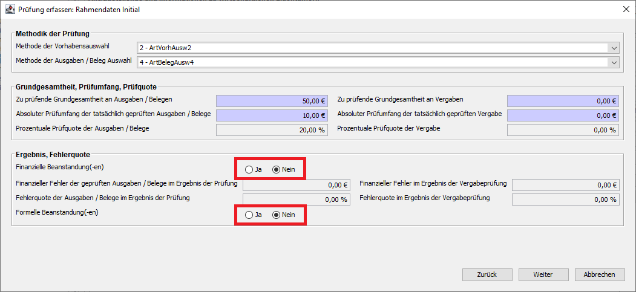Open the Methode der Ausgaben / Beleg Auswahl dropdown arrow
Screen dimensions: 636x292
(x=613, y=62)
